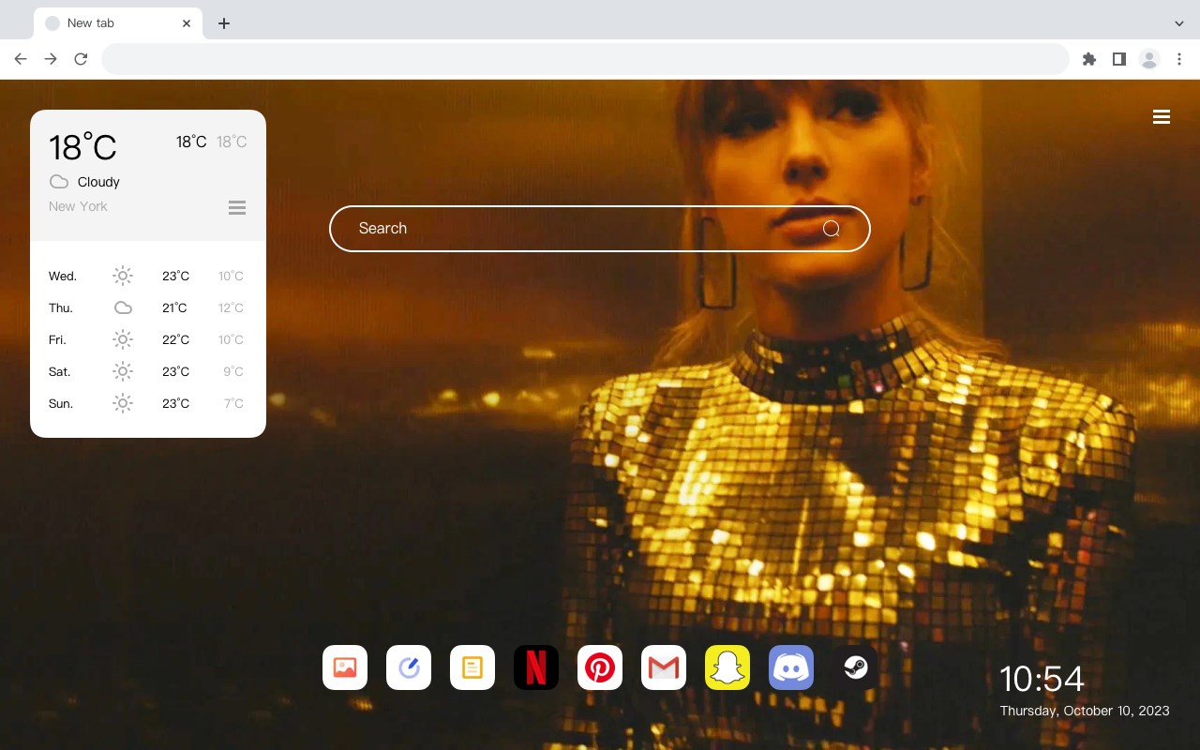Click the sunny icon for Sun.

123,403
